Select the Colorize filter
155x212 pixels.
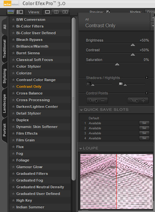pyautogui.click(x=24, y=73)
